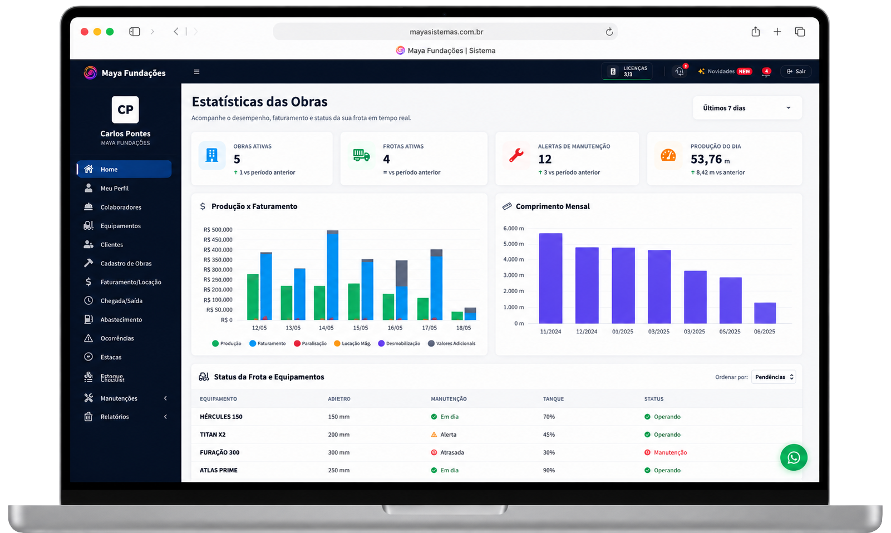
Task: Toggle Desmobilização series in chart legend
Action: [399, 343]
